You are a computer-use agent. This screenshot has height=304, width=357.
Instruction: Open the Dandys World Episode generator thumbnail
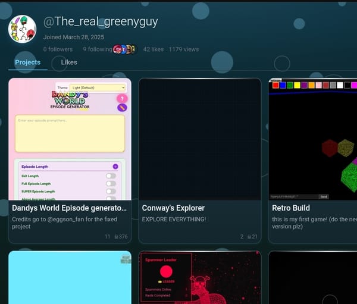(70, 139)
